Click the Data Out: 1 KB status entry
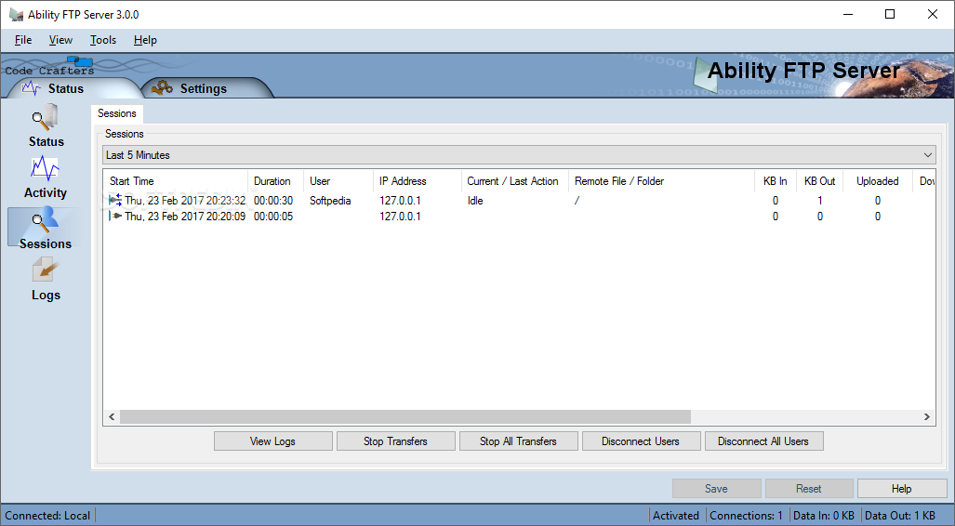This screenshot has width=955, height=526. tap(899, 516)
